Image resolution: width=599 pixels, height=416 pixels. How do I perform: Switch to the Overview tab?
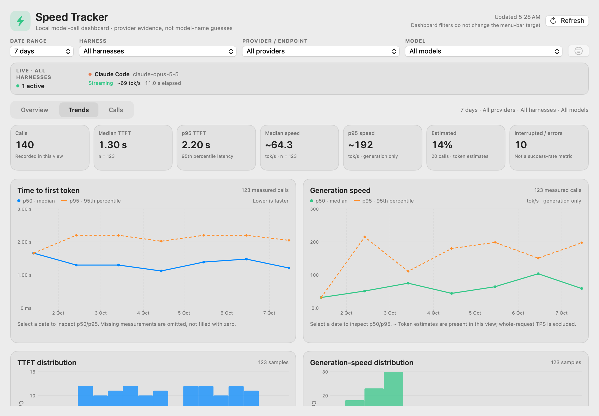click(x=35, y=110)
